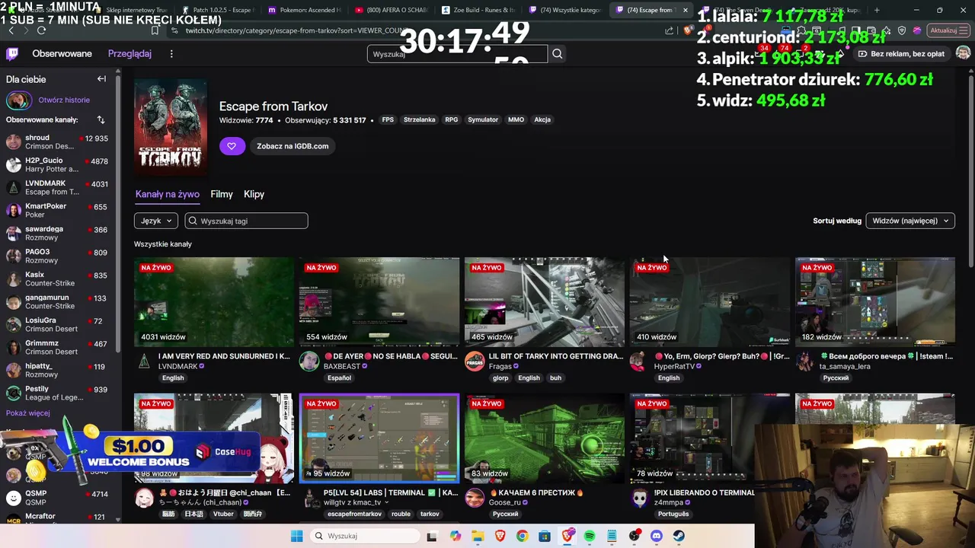Open the Goose_ru night vision stream thumbnail
The image size is (975, 548).
545,438
